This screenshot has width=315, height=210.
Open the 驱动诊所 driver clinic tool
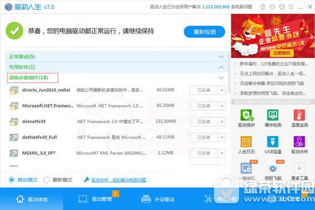[x=300, y=145]
